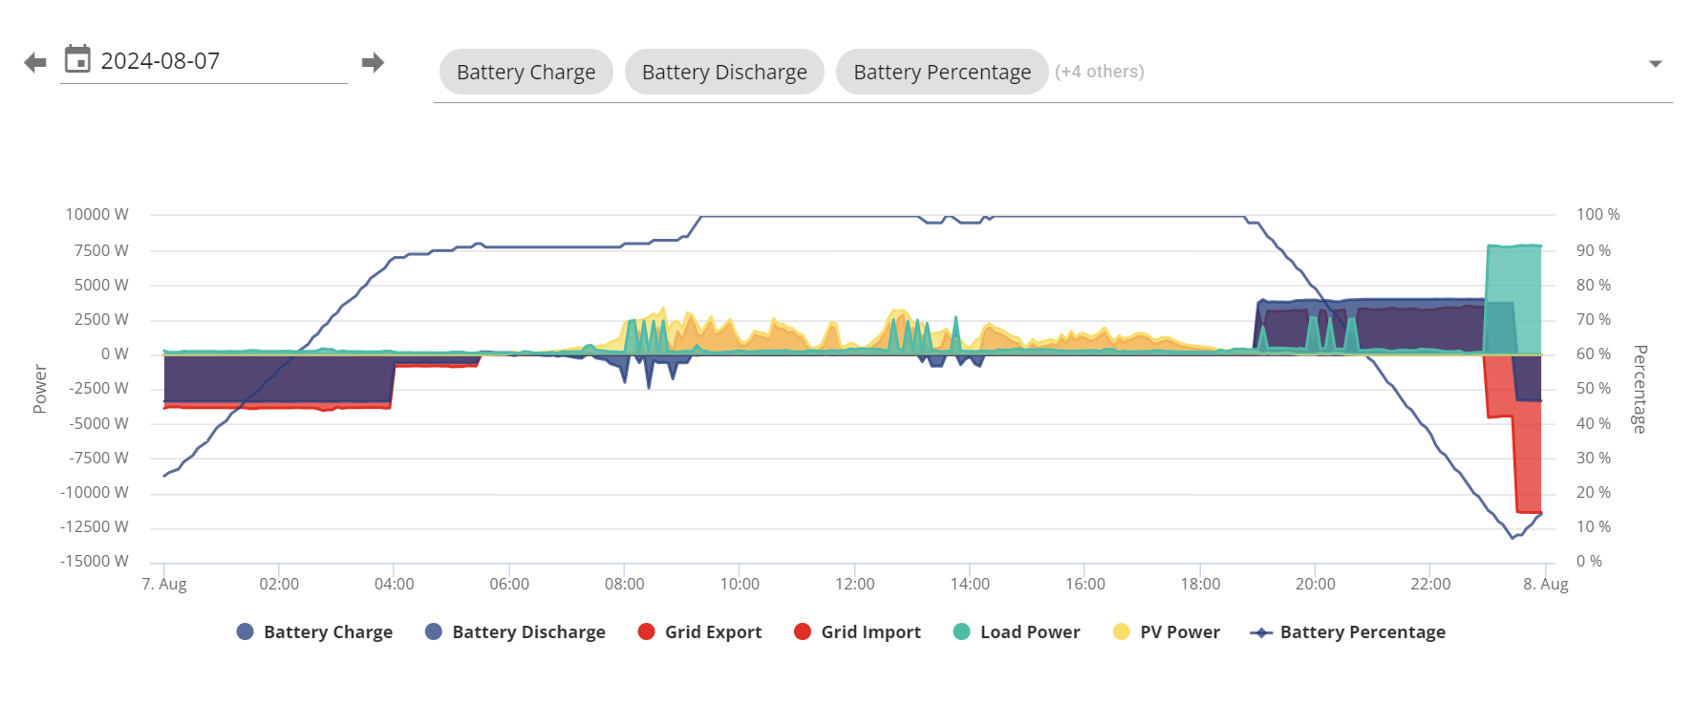Toggle Battery Charge series in legend
Viewport: 1695px width, 706px height.
(314, 631)
